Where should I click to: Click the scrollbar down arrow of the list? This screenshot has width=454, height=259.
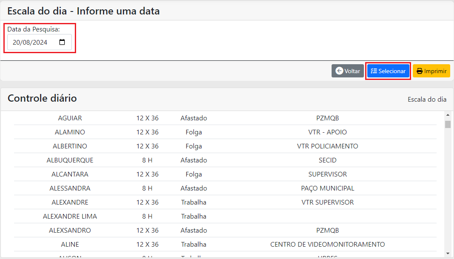coord(448,253)
